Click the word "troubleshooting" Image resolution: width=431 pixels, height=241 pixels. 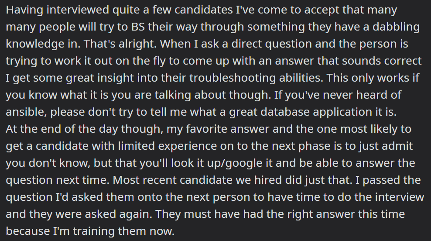[233, 78]
